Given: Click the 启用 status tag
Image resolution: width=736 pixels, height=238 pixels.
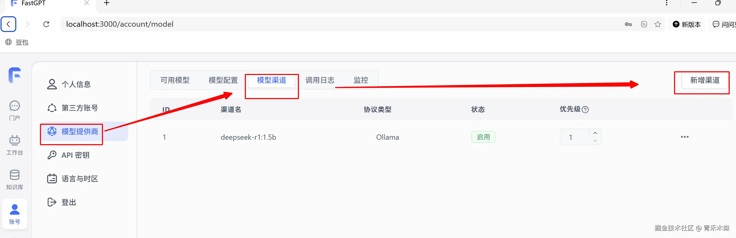Looking at the screenshot, I should click(483, 137).
